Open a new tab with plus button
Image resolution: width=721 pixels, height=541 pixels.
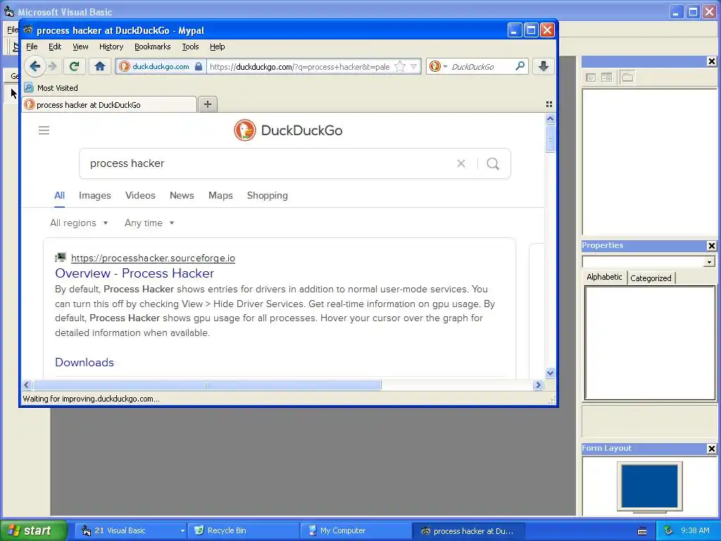tap(208, 104)
